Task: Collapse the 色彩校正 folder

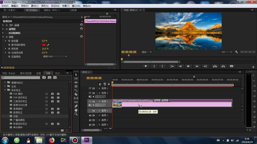Action: (x=5, y=90)
